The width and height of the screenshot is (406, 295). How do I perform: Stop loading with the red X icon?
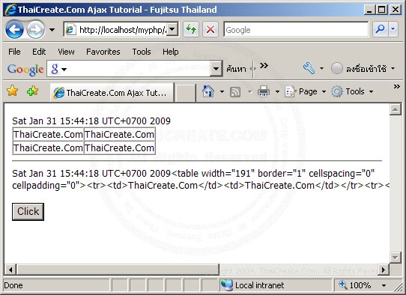coord(210,30)
